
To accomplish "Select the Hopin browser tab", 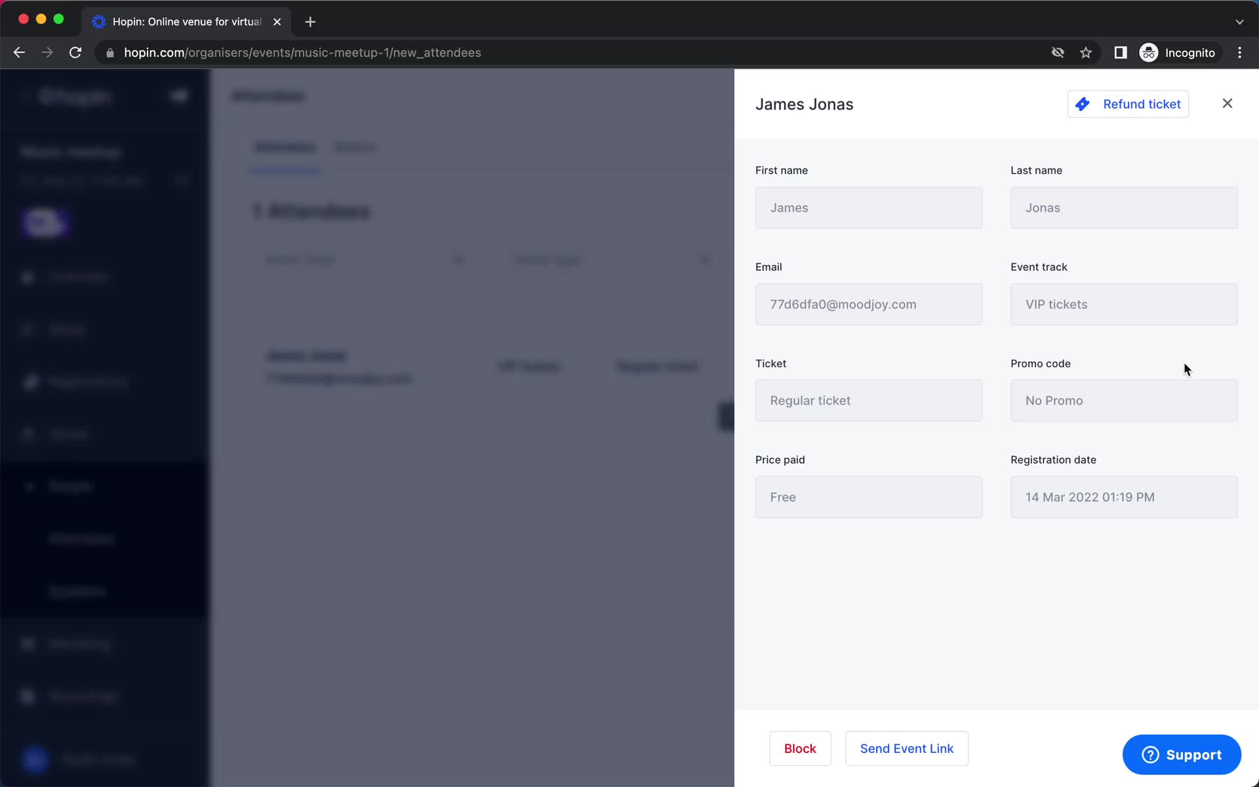I will point(187,22).
